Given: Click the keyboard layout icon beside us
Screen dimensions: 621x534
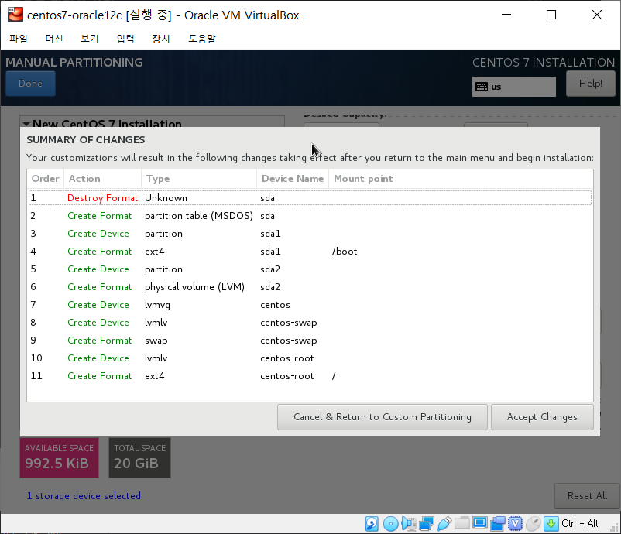Looking at the screenshot, I should tap(482, 87).
